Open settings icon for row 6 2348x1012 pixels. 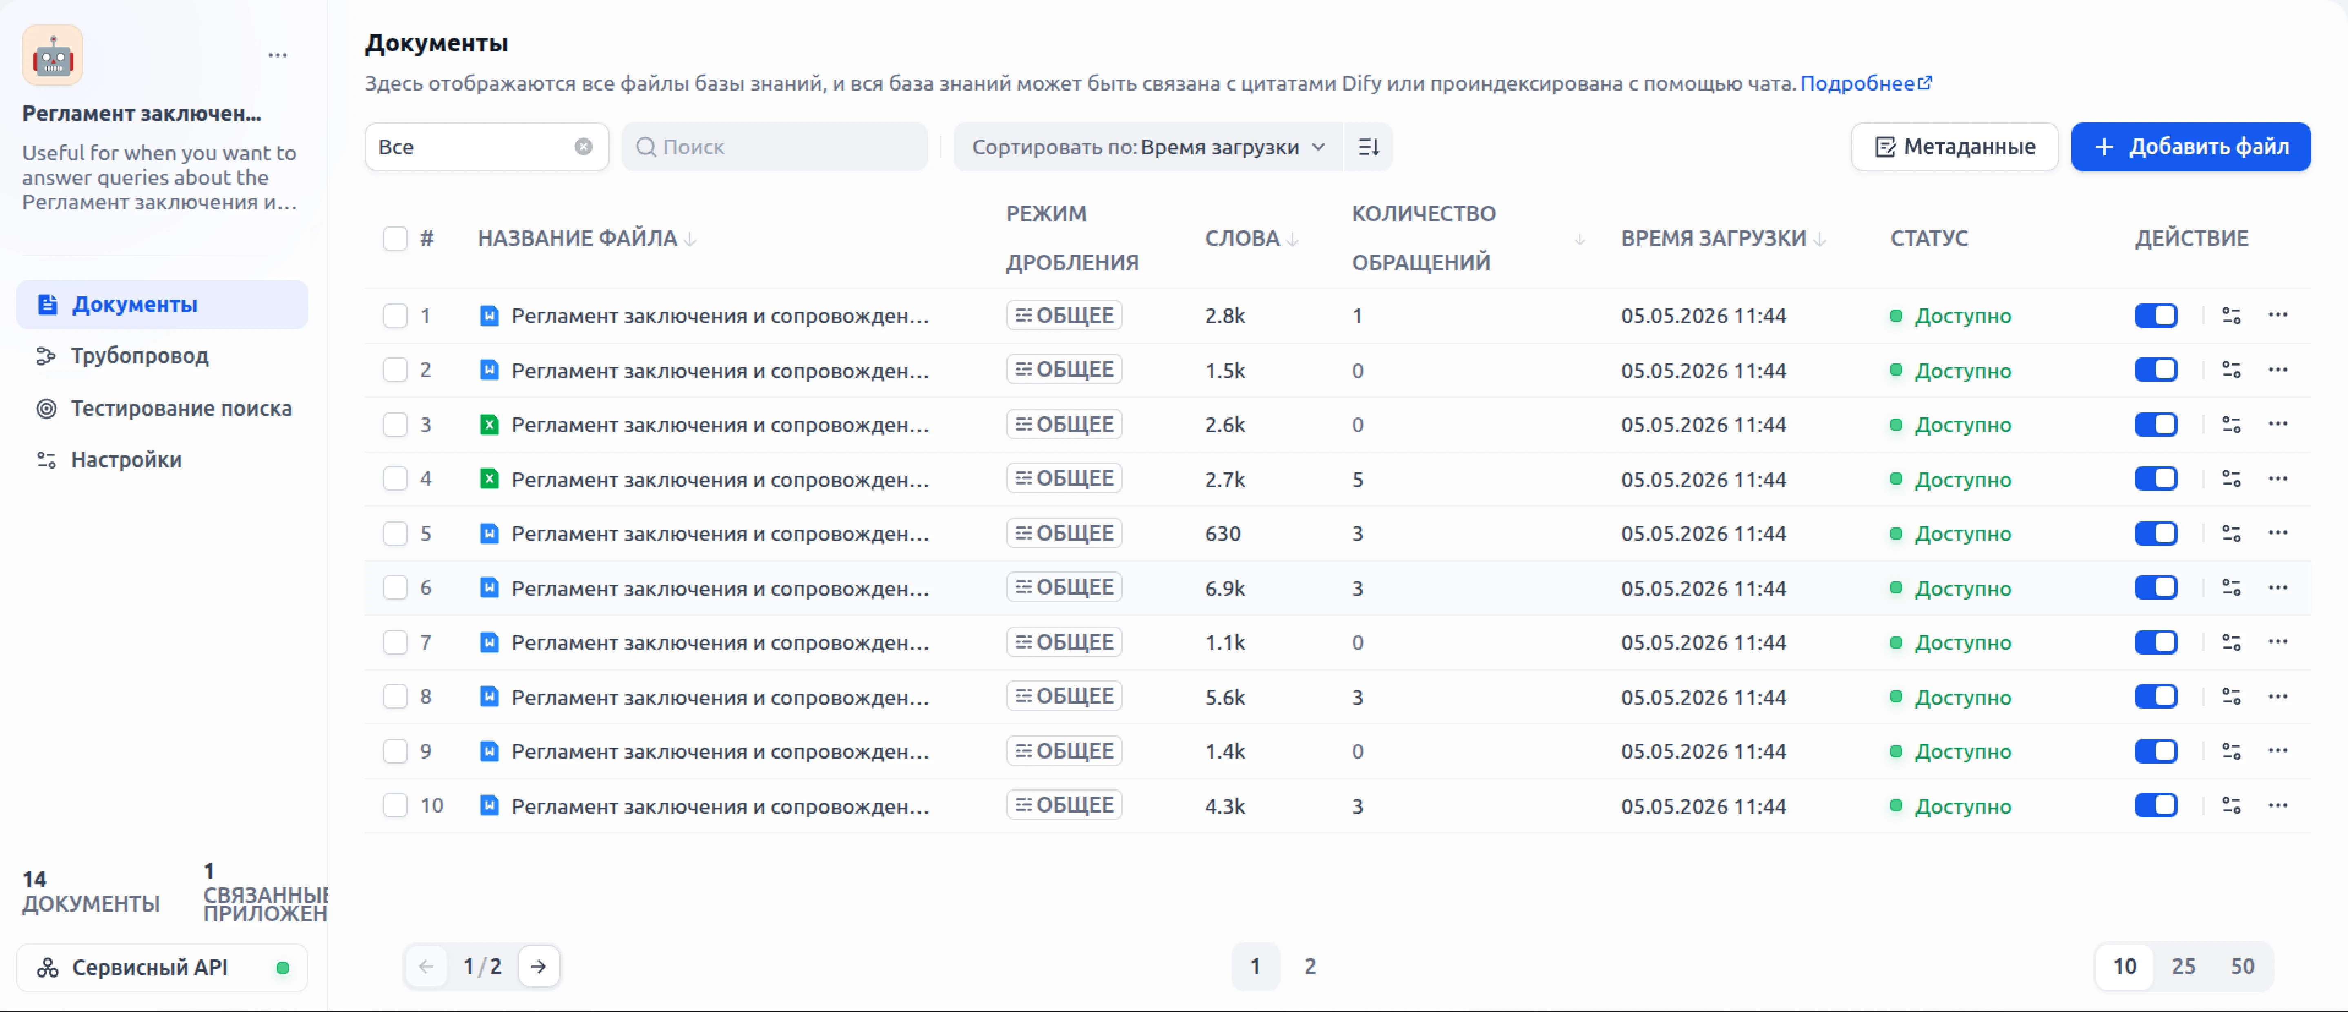(2231, 587)
